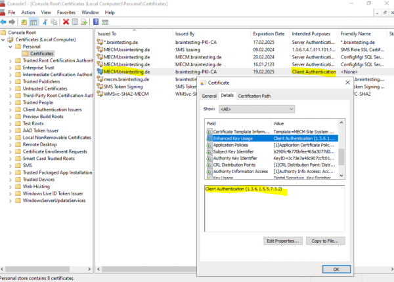Sort by the Expiration Date column
Image resolution: width=394 pixels, height=282 pixels.
click(269, 33)
